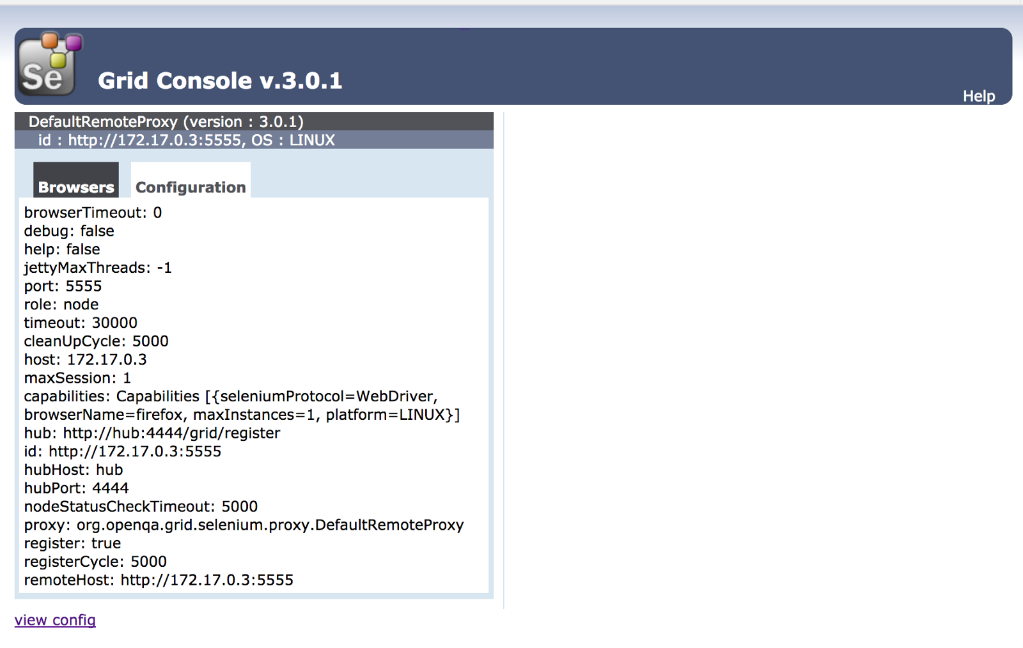Click the help: false line
The image size is (1023, 648).
pyautogui.click(x=62, y=249)
